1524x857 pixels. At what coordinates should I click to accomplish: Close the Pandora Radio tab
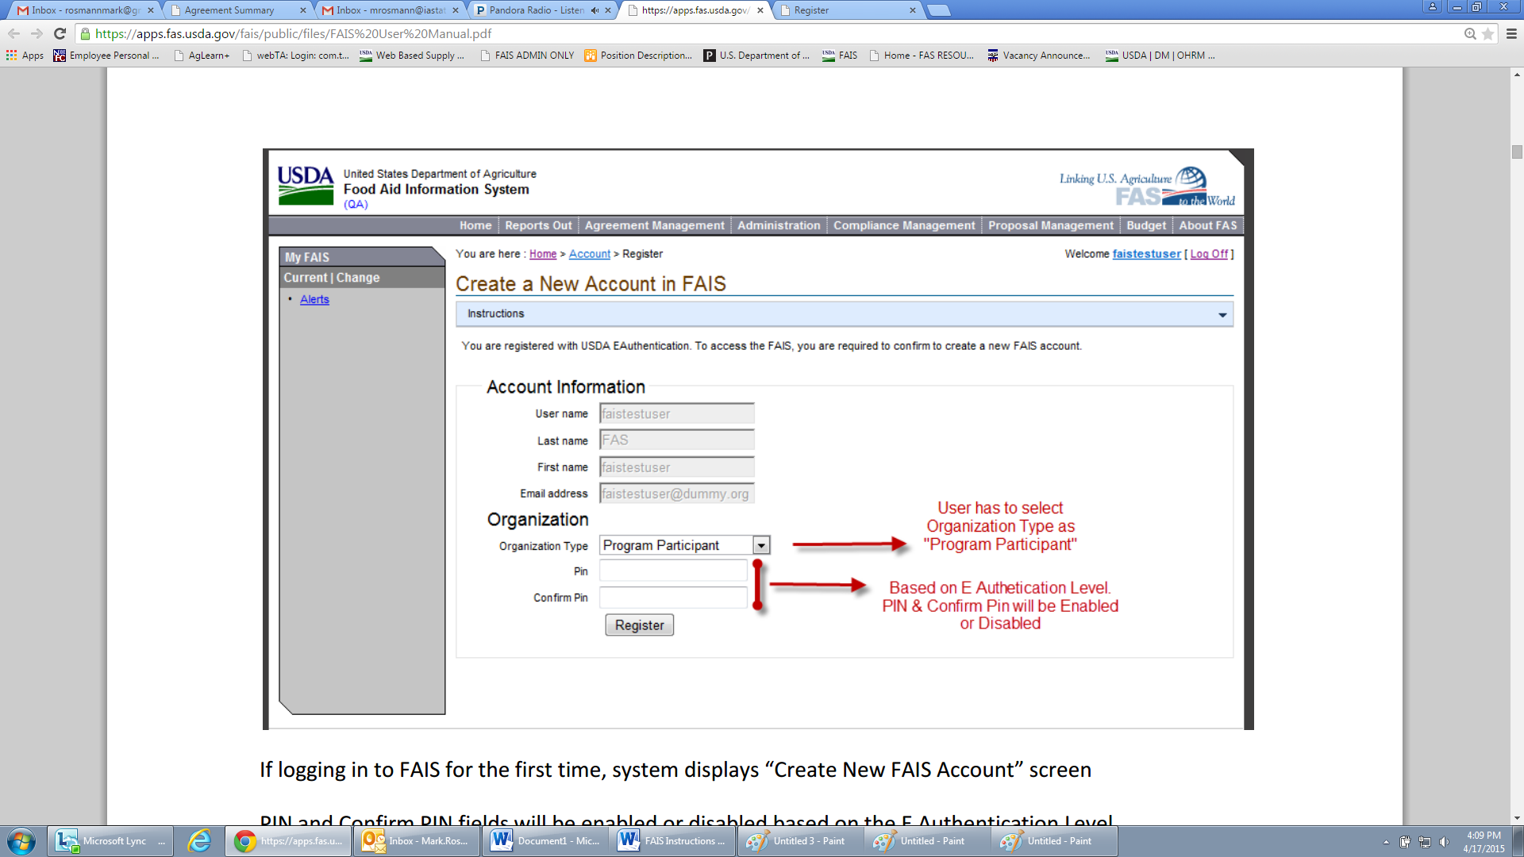(x=608, y=10)
